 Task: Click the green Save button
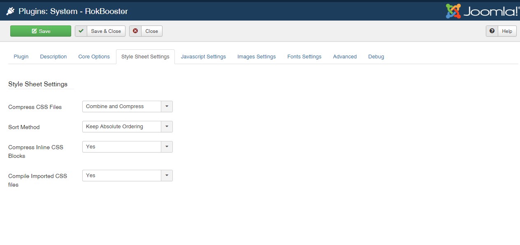pyautogui.click(x=41, y=31)
